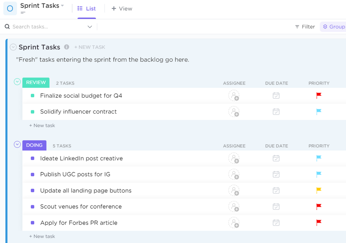
Task: Click red priority flag on Scout venues task
Action: pos(319,207)
